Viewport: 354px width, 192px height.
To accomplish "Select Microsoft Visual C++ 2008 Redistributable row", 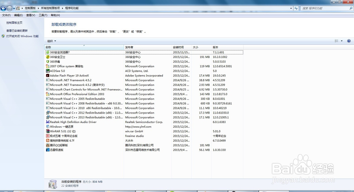I will tap(86, 103).
